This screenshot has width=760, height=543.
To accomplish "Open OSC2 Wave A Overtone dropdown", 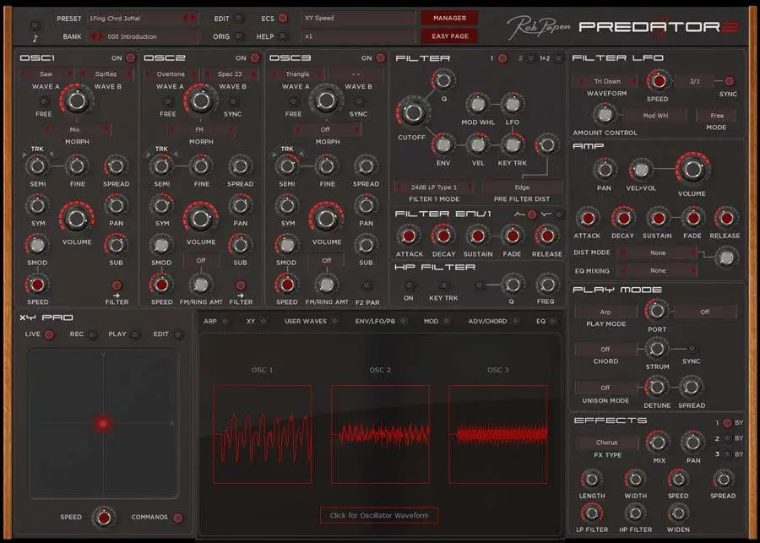I will (171, 74).
